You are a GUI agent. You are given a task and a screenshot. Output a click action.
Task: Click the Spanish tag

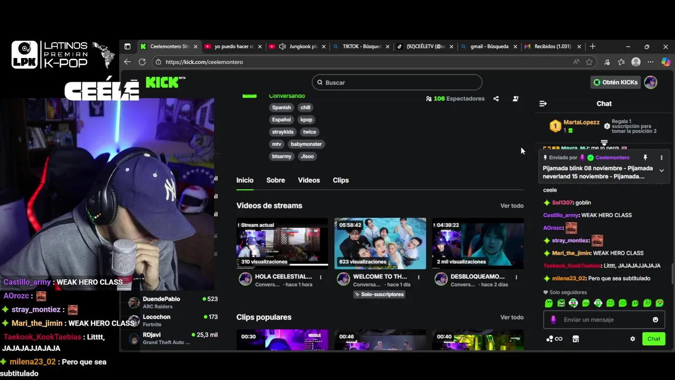pos(282,108)
